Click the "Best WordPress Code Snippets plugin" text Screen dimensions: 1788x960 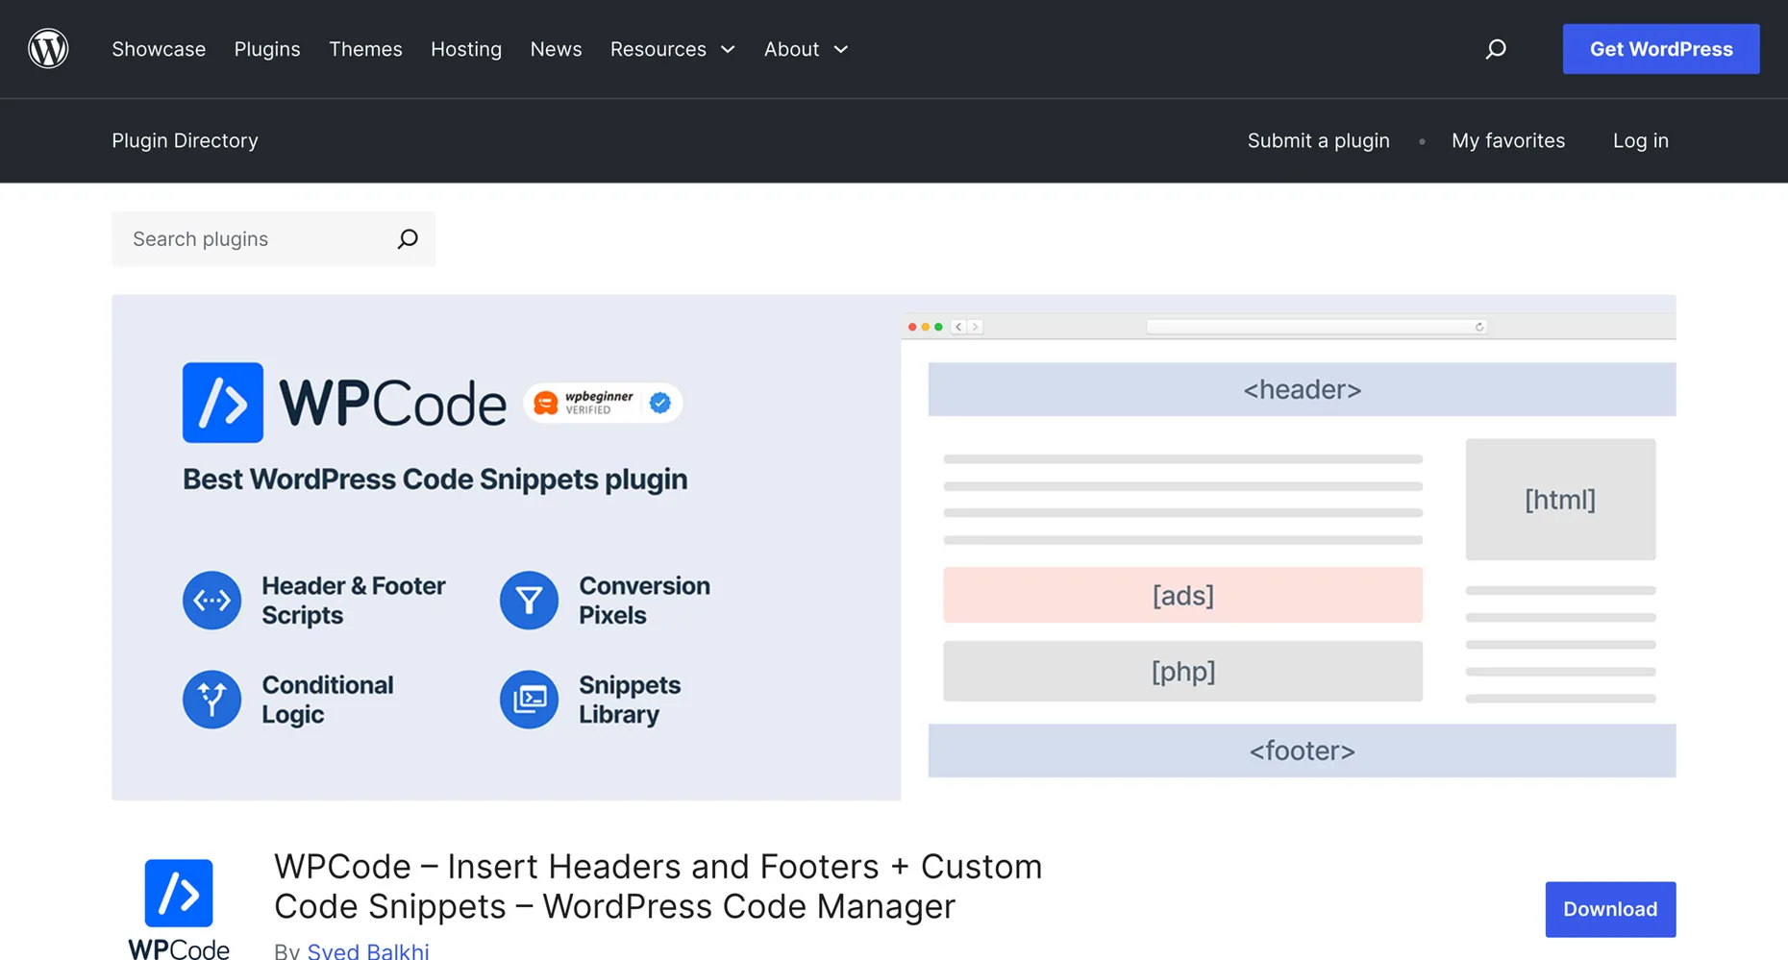point(435,479)
